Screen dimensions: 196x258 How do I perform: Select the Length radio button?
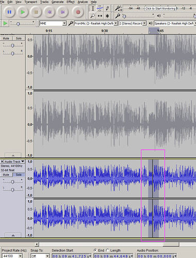[x=108, y=250]
